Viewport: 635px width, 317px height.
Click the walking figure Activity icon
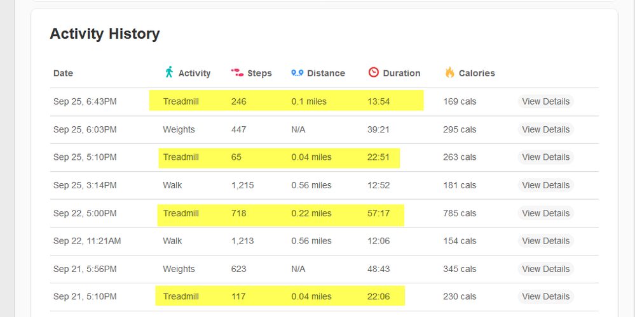(x=169, y=72)
